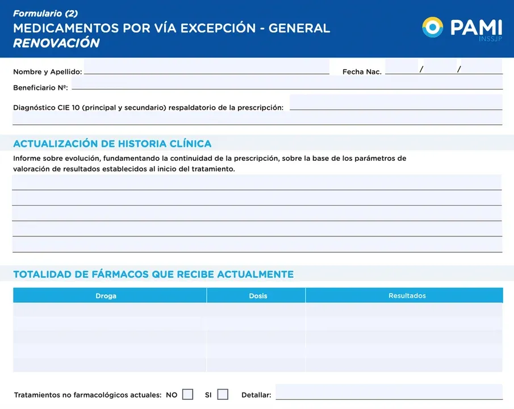The width and height of the screenshot is (514, 409).
Task: Check the NO box for non-pharmacological treatments
Action: tap(187, 394)
